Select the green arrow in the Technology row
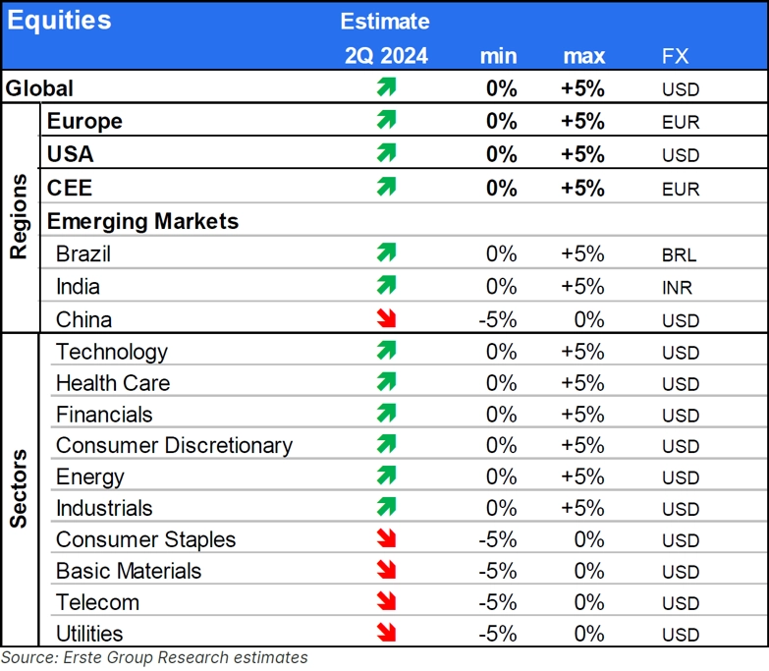The width and height of the screenshot is (769, 671). point(386,350)
